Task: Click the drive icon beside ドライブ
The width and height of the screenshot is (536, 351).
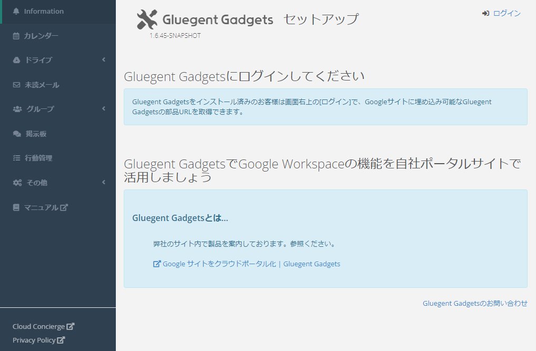Action: [16, 60]
